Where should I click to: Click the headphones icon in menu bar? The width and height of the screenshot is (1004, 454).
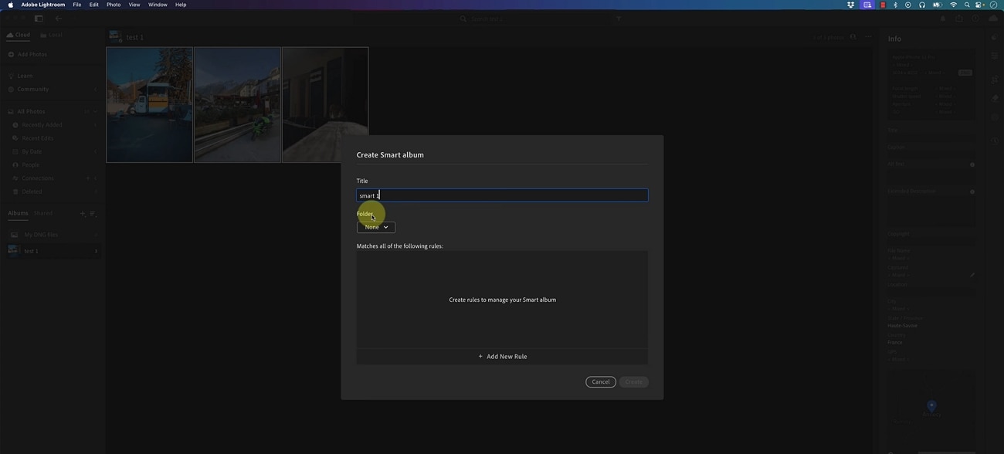[x=922, y=5]
